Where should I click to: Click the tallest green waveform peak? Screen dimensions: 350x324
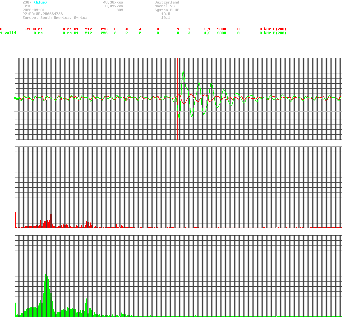coord(183,72)
